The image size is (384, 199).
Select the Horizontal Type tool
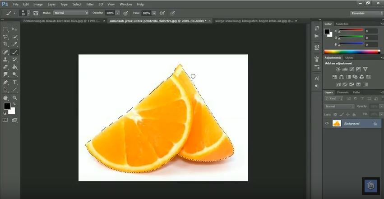(x=15, y=82)
